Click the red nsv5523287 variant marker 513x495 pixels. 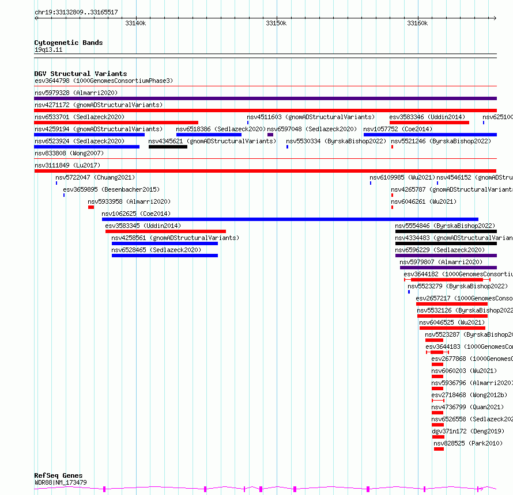tap(434, 340)
